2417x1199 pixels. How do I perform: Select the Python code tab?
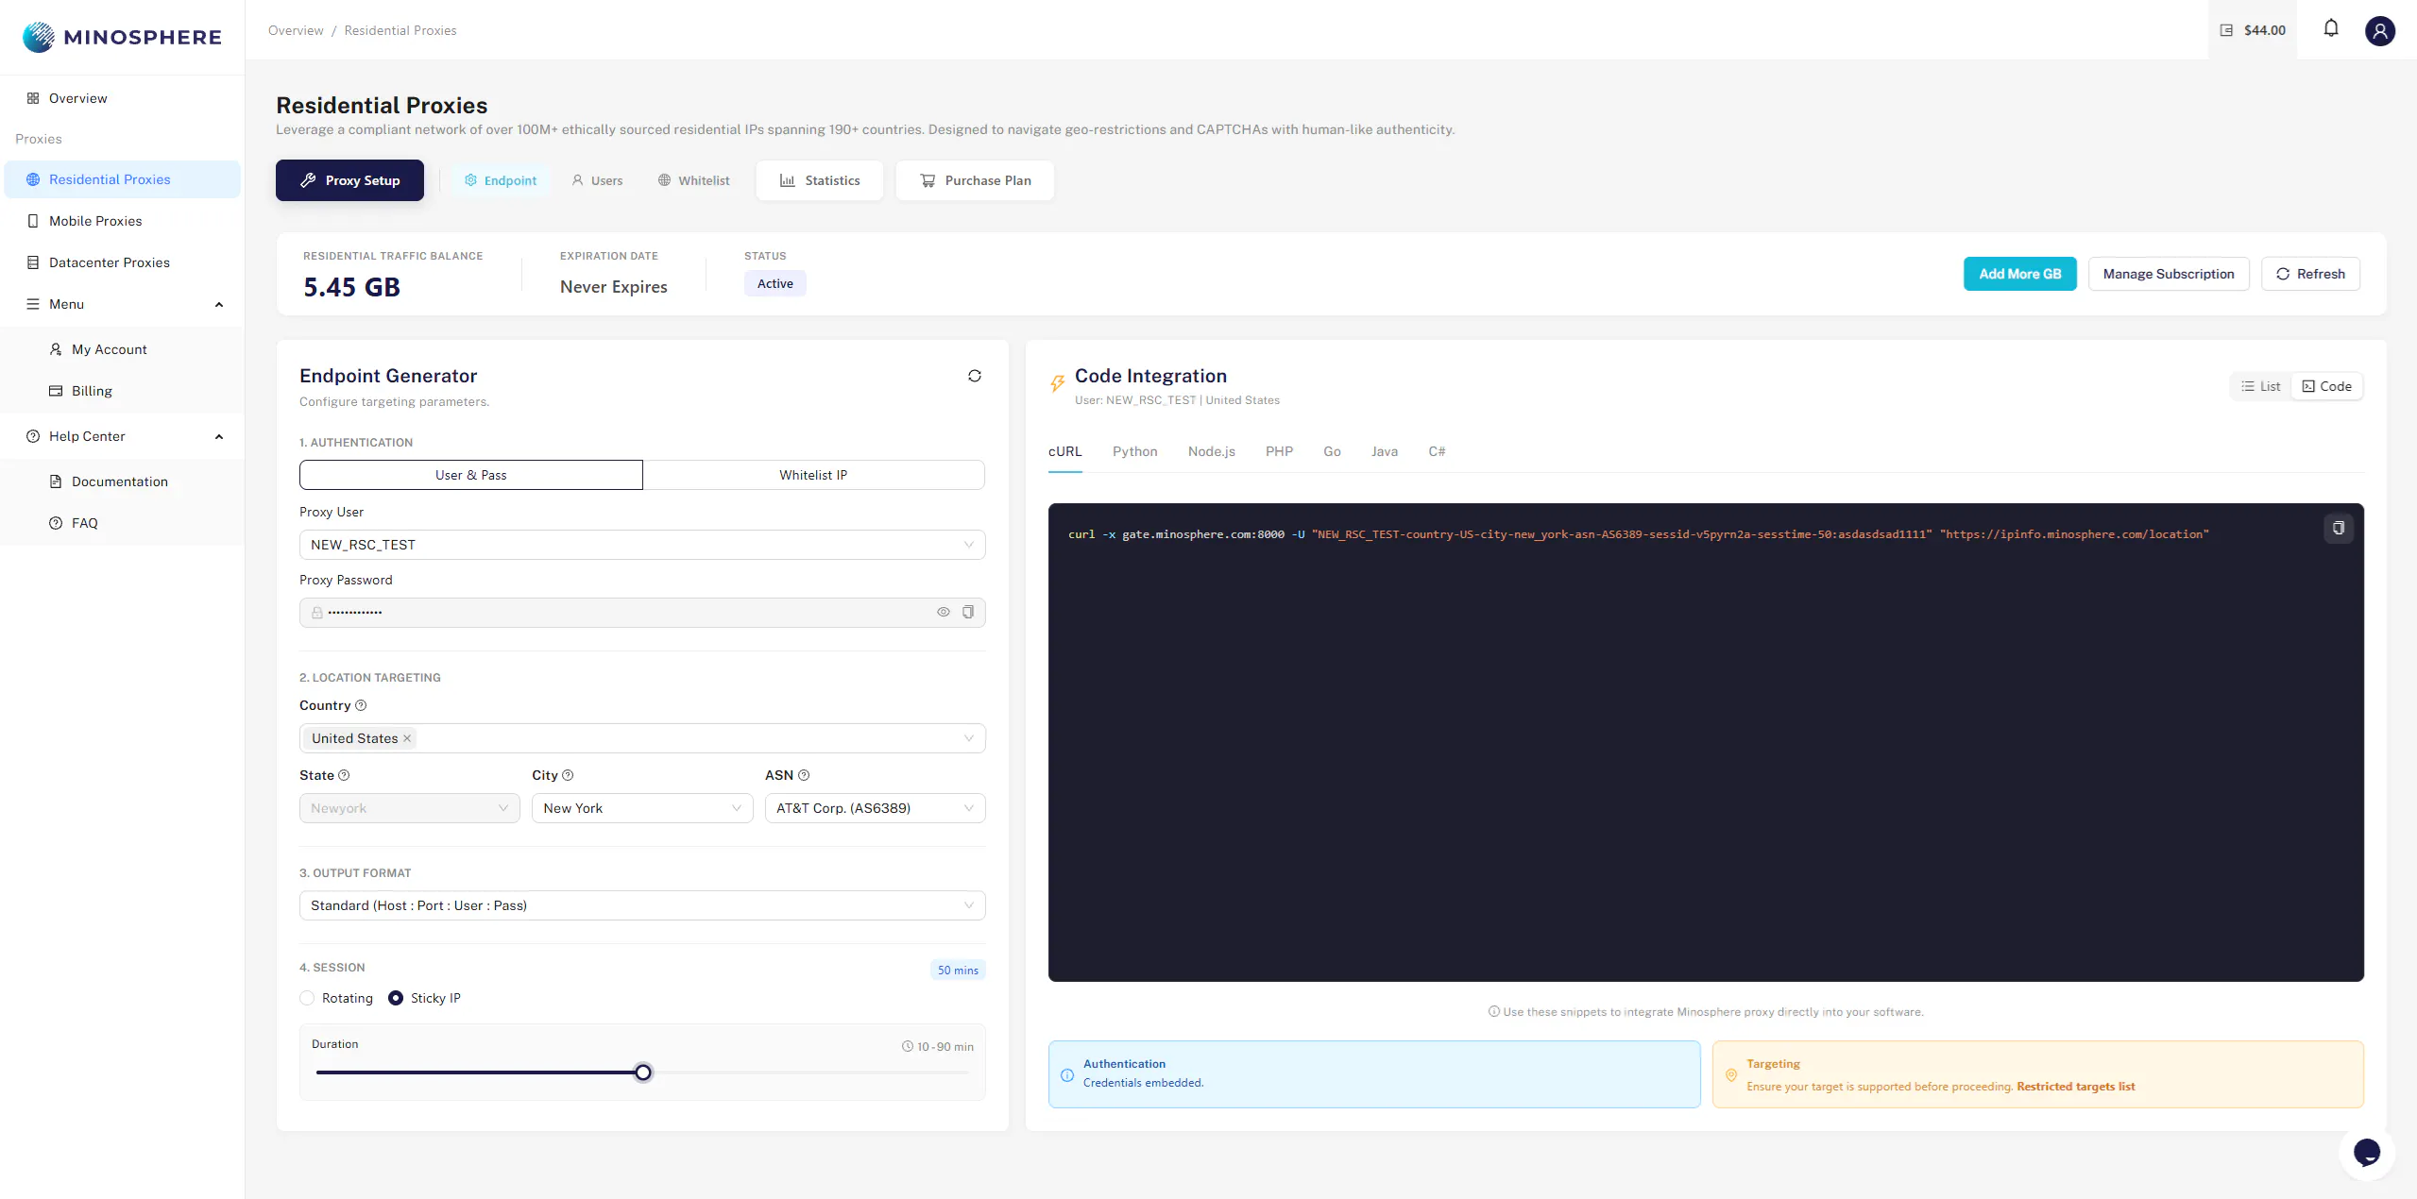pyautogui.click(x=1135, y=451)
